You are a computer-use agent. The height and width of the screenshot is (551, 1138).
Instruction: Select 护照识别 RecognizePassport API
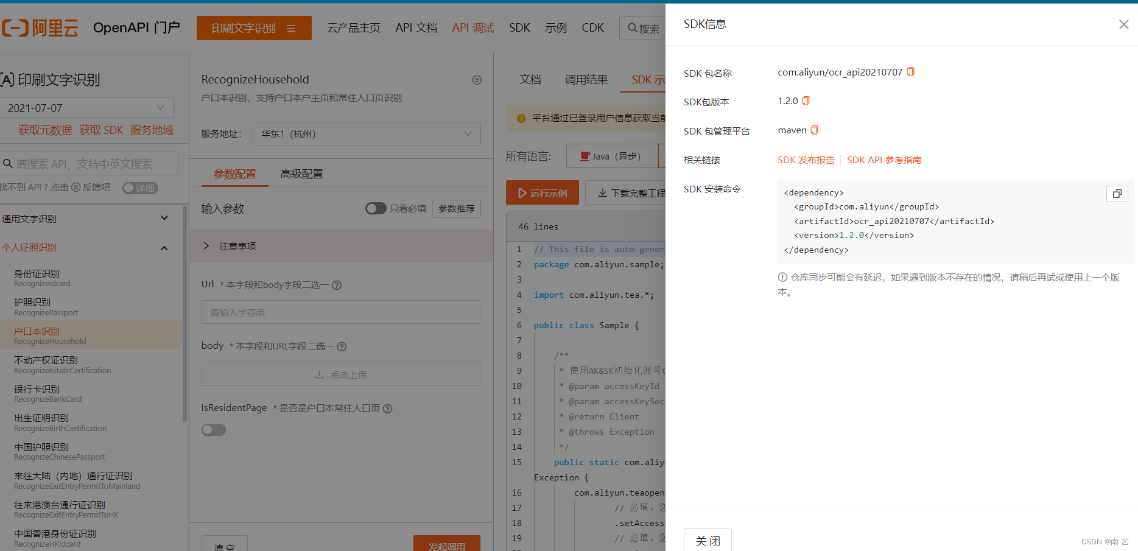coord(91,307)
